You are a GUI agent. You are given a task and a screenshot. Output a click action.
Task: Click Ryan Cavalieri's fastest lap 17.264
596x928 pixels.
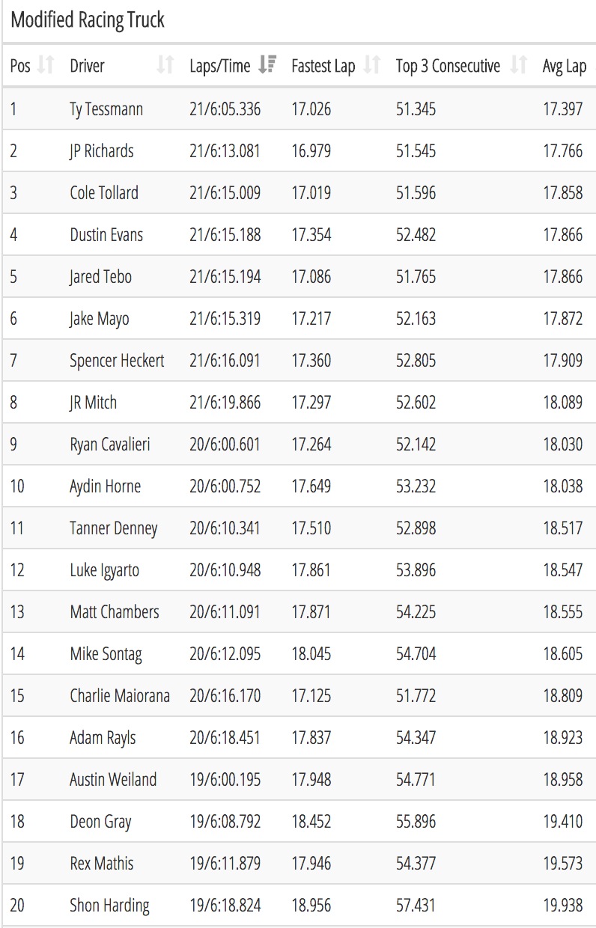(311, 445)
